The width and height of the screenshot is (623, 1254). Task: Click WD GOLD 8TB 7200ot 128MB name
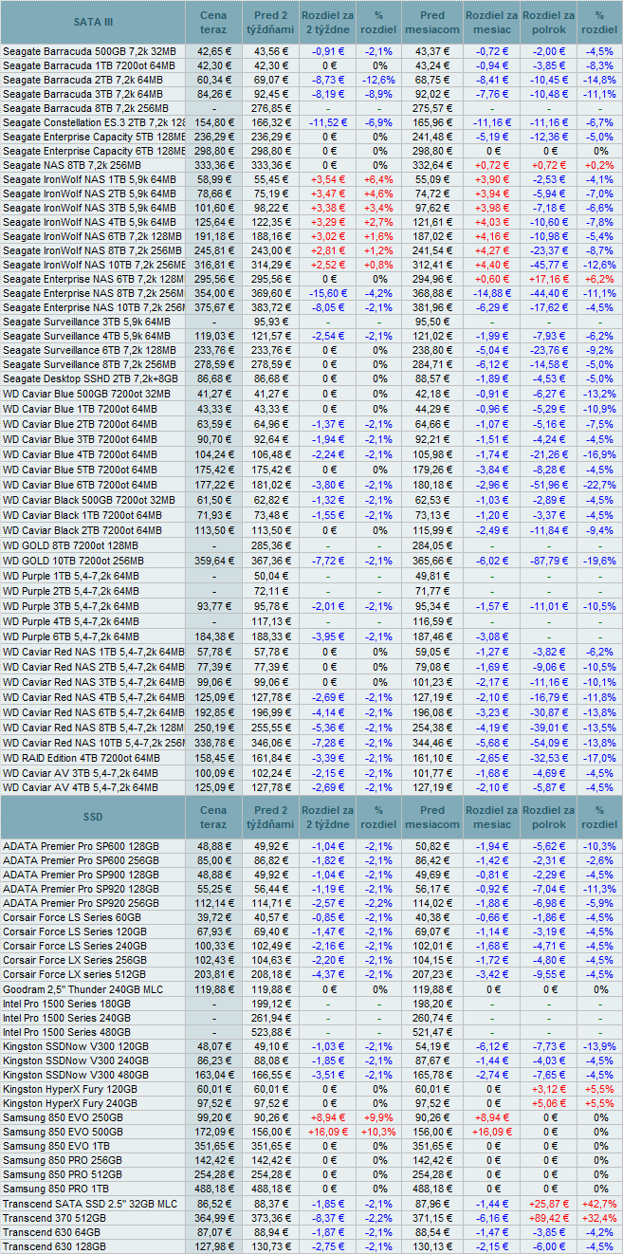pyautogui.click(x=70, y=544)
